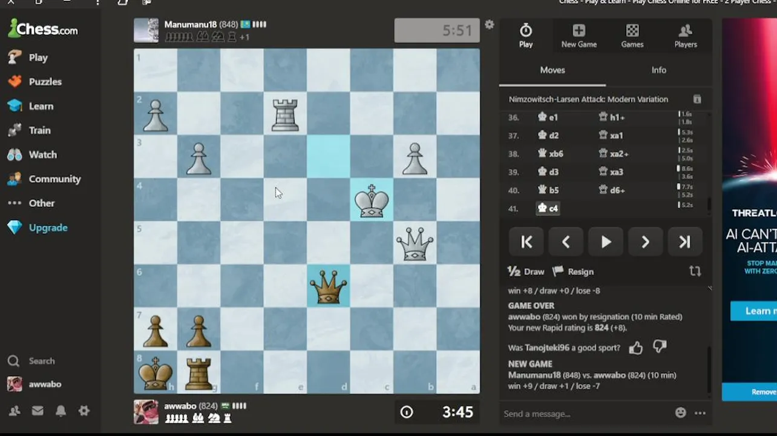777x436 pixels.
Task: Click the clock icon beside 3:45 timer
Action: click(407, 412)
